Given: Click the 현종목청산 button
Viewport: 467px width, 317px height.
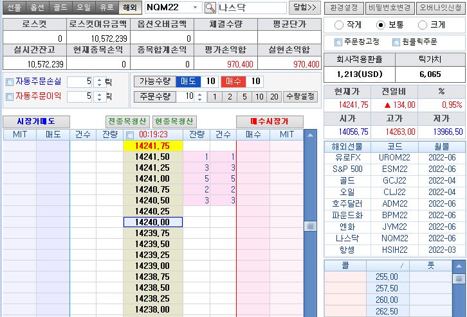Looking at the screenshot, I should click(174, 121).
